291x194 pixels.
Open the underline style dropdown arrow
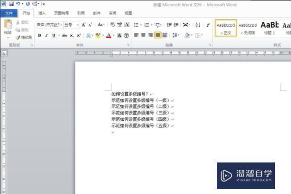point(59,35)
